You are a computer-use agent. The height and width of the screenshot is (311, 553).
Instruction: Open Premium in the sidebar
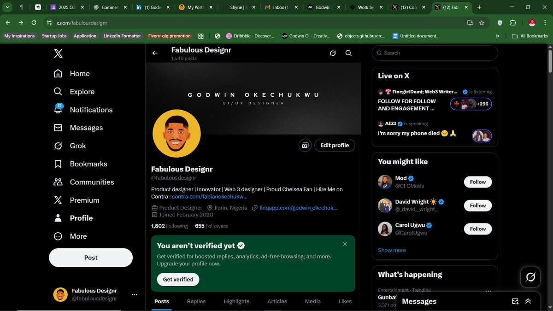click(76, 200)
